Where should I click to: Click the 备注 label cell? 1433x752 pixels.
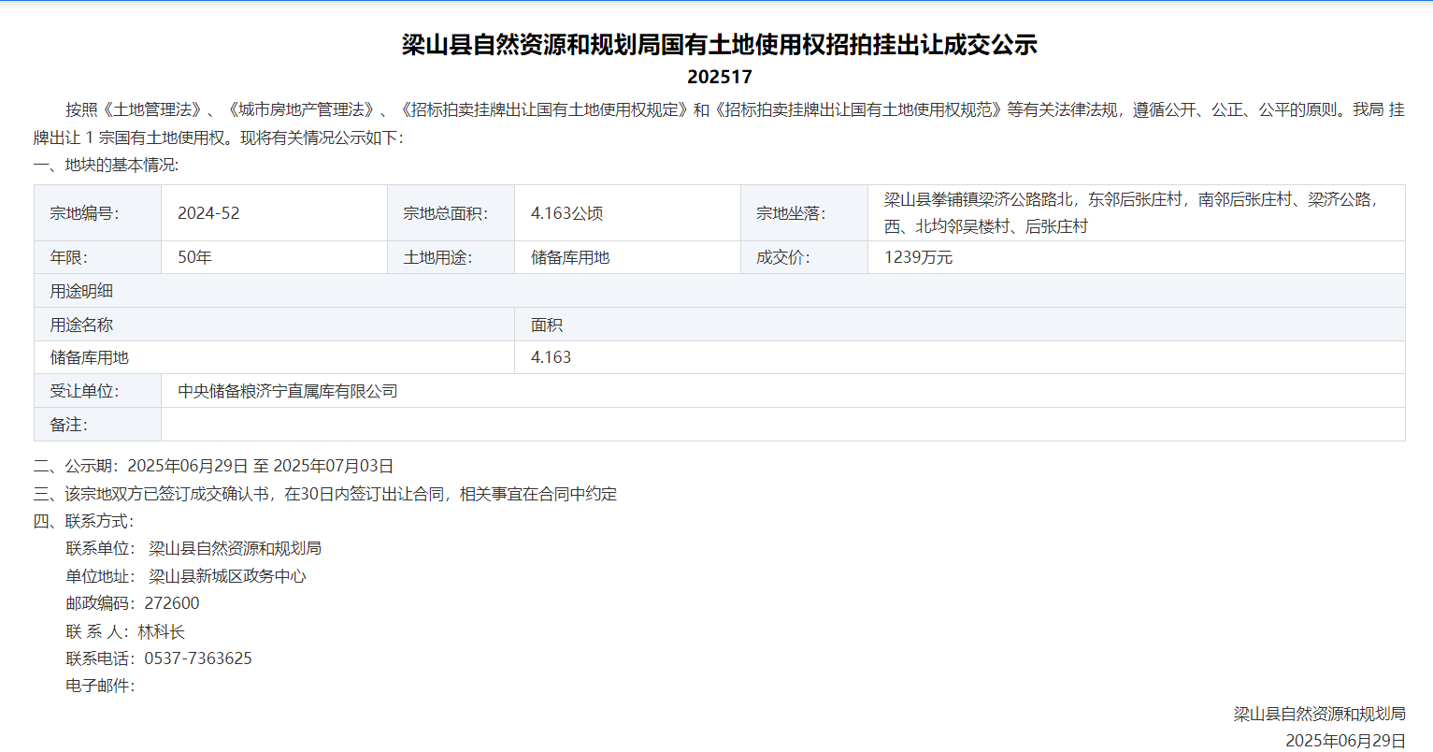[97, 425]
